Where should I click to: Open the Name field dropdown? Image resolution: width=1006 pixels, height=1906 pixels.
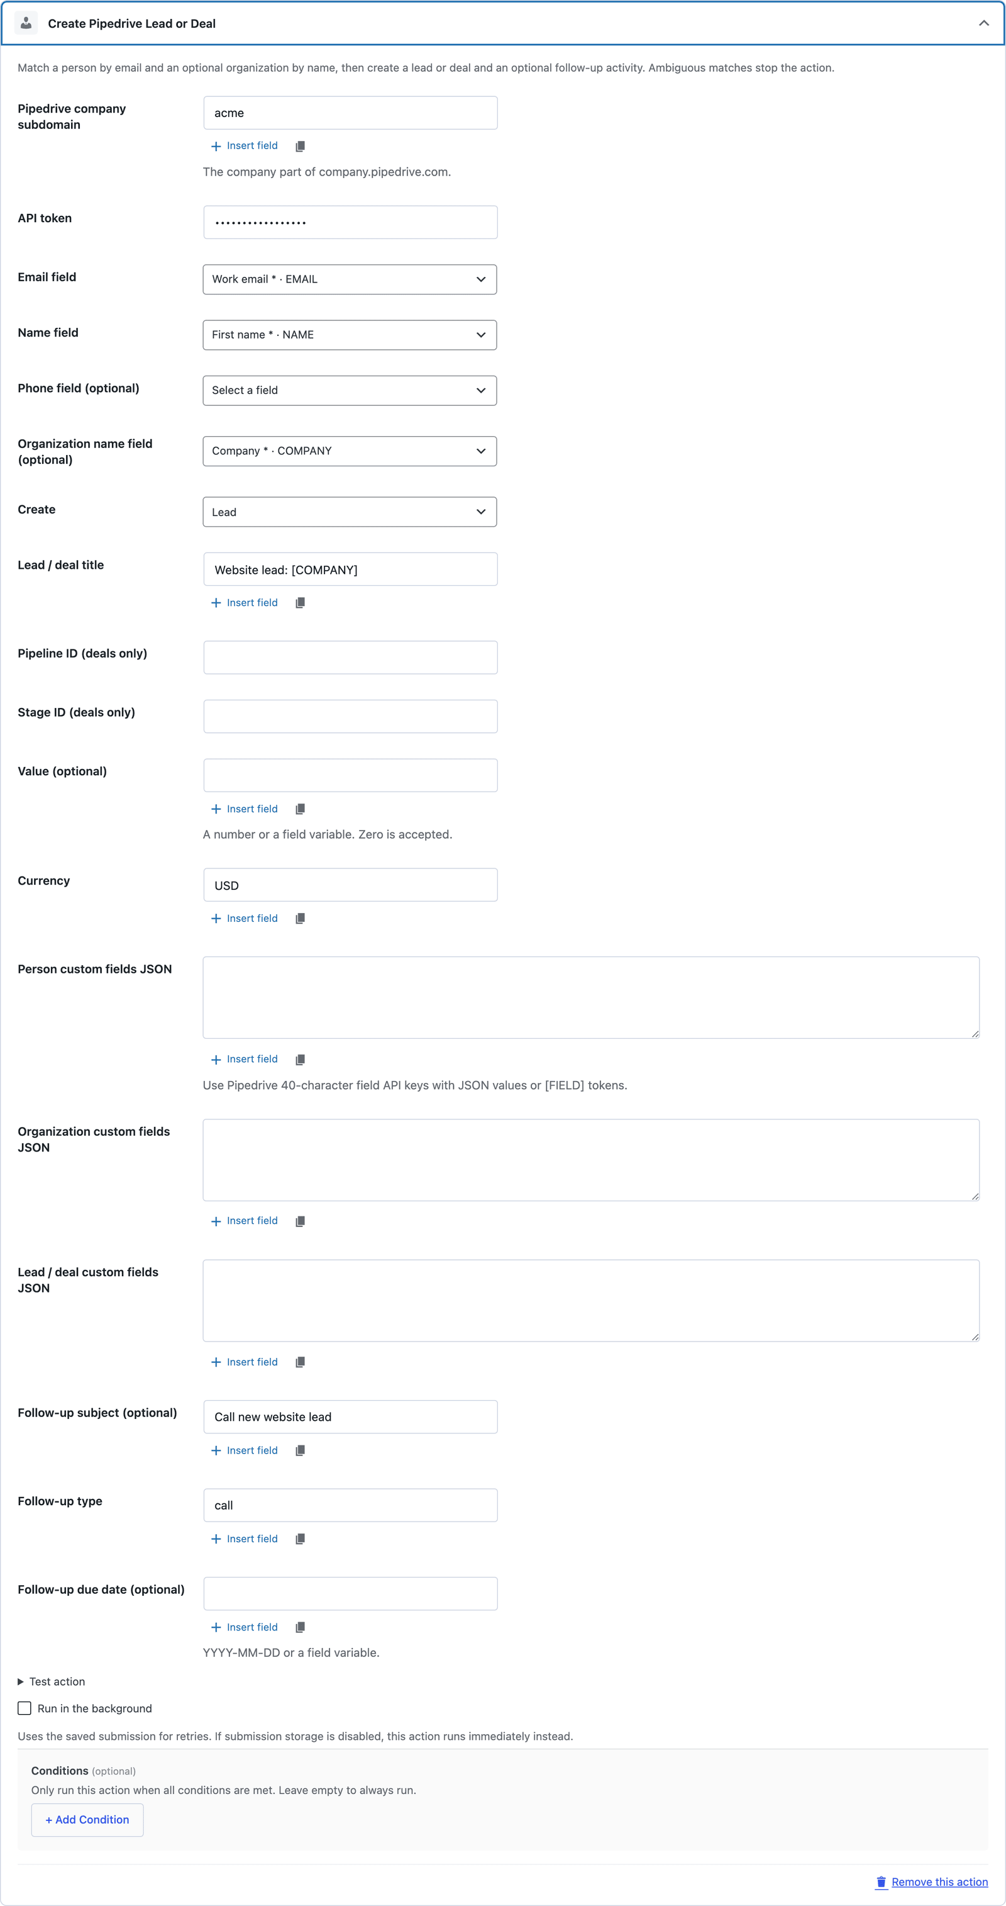[x=350, y=334]
